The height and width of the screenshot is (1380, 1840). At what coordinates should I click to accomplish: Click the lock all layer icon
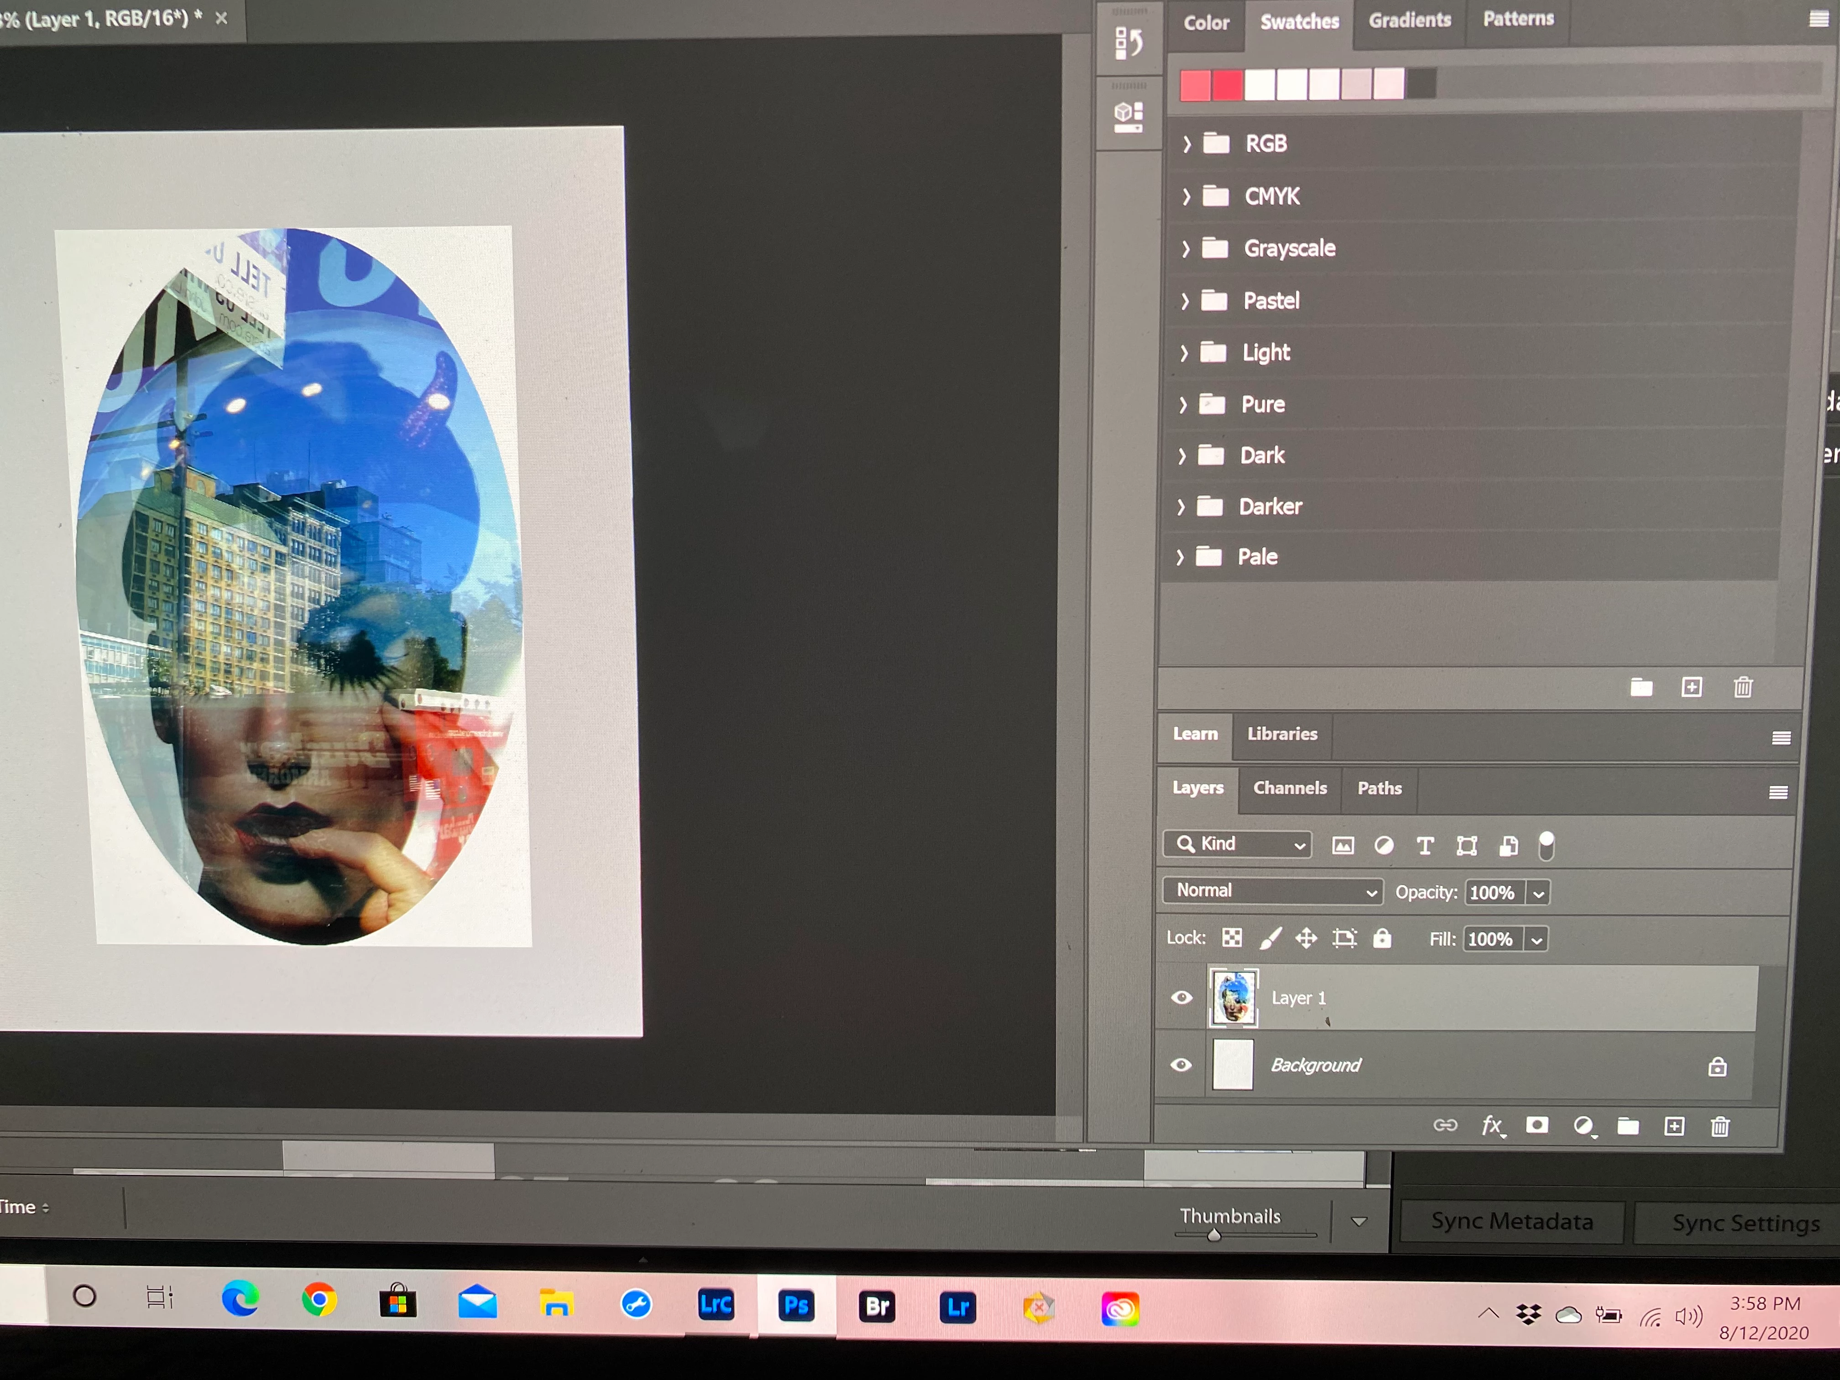(x=1382, y=938)
